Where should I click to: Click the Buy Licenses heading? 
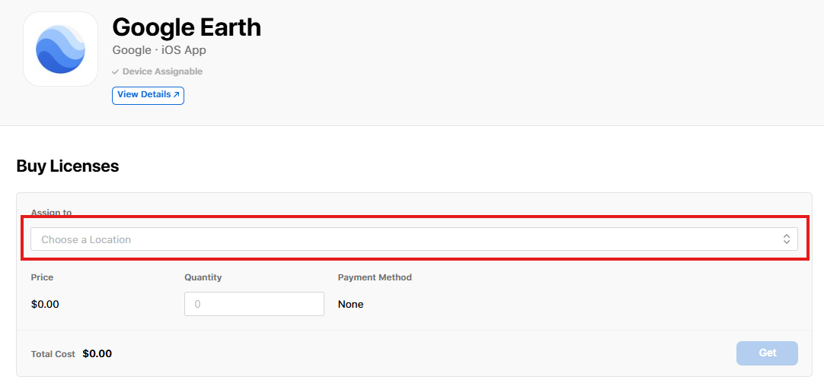tap(68, 166)
